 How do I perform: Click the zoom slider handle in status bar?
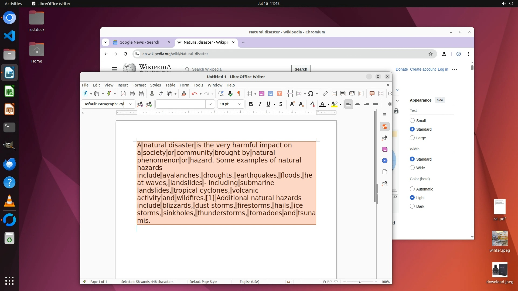click(x=360, y=282)
